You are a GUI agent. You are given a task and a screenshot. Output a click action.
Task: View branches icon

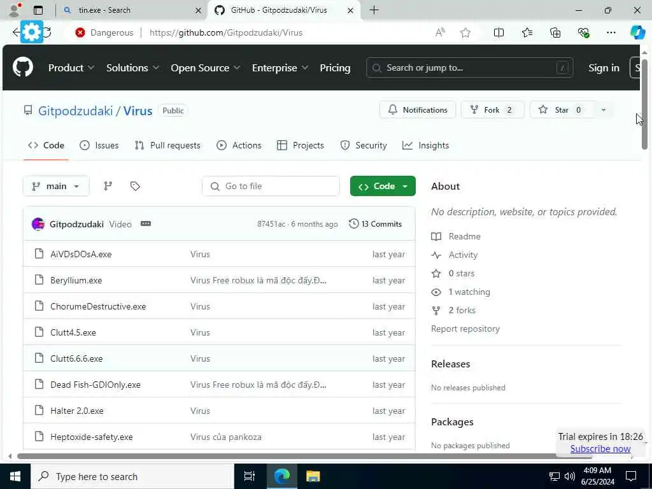click(x=108, y=186)
